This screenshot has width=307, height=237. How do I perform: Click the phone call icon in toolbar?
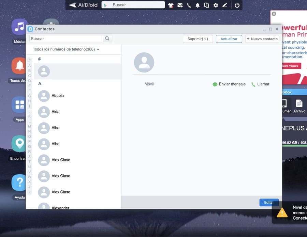click(189, 5)
